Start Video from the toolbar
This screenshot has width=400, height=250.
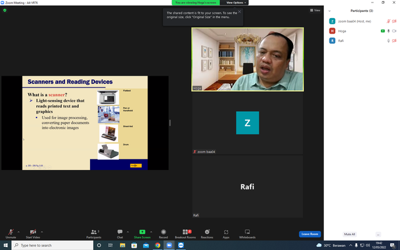coord(33,234)
